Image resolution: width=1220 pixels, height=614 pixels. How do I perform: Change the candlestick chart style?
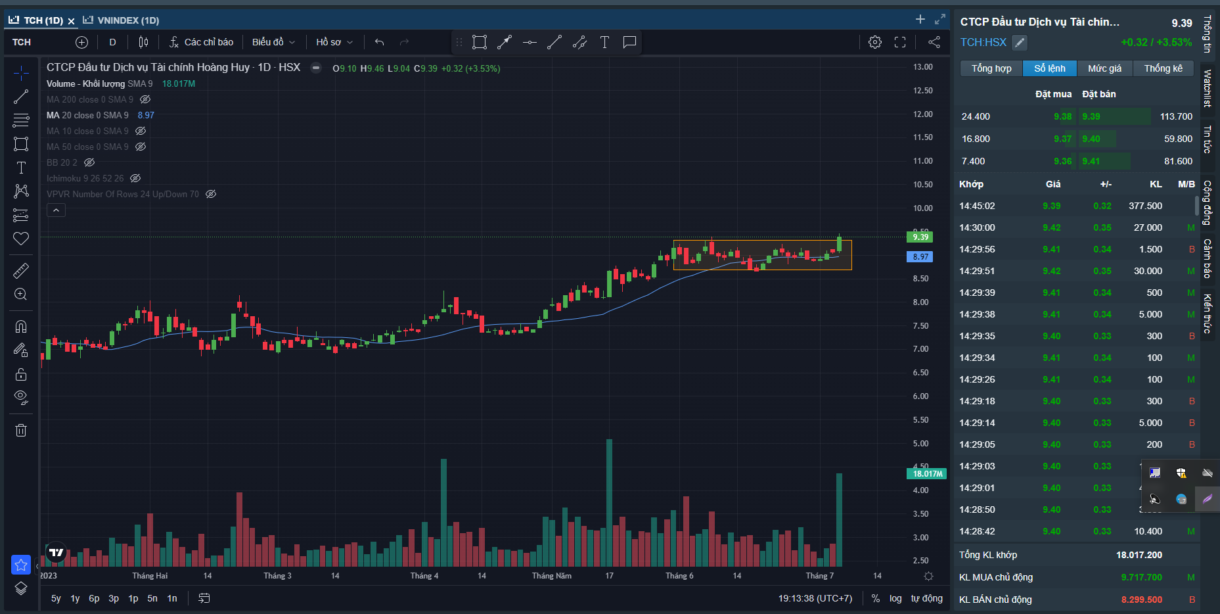[x=143, y=42]
